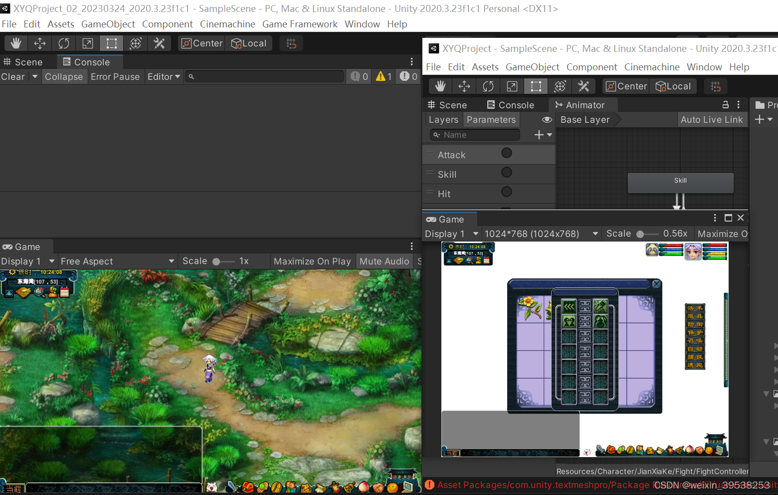Click the Clear console button

(13, 76)
